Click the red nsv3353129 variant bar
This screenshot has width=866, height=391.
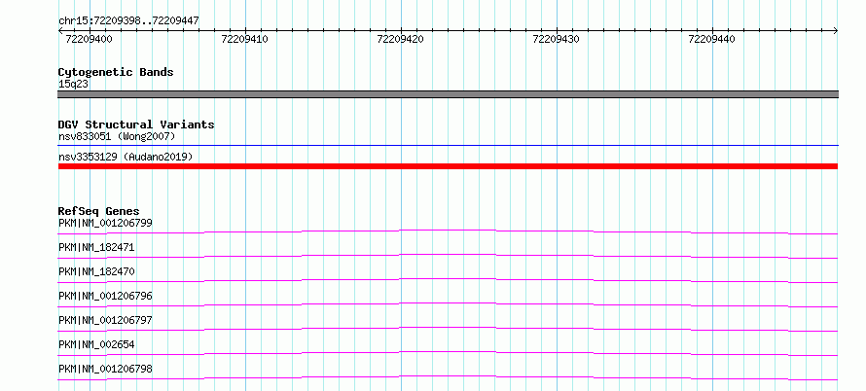pos(448,166)
